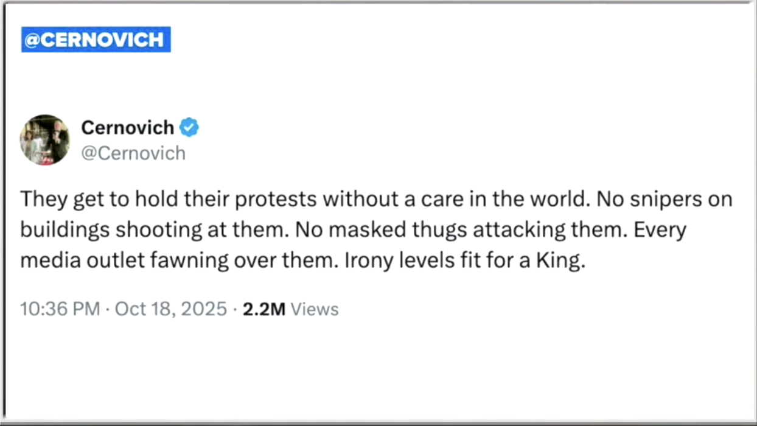Click the Oct 18, 2025 date
757x426 pixels.
(x=170, y=309)
